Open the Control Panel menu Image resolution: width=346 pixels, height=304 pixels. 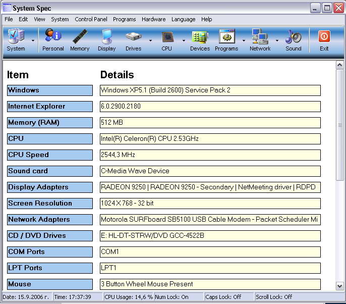91,19
